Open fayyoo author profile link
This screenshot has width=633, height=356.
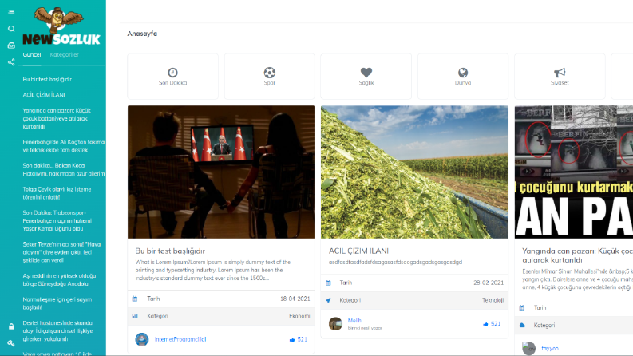pyautogui.click(x=550, y=348)
